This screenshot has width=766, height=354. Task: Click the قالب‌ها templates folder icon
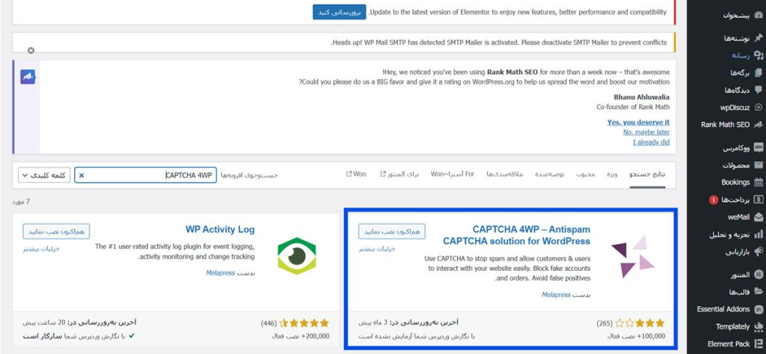click(x=759, y=292)
